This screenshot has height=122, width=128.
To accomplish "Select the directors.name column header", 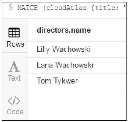I will (x=64, y=30).
